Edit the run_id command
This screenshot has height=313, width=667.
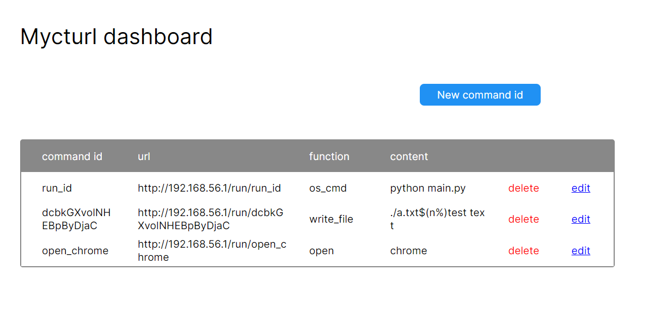point(580,188)
